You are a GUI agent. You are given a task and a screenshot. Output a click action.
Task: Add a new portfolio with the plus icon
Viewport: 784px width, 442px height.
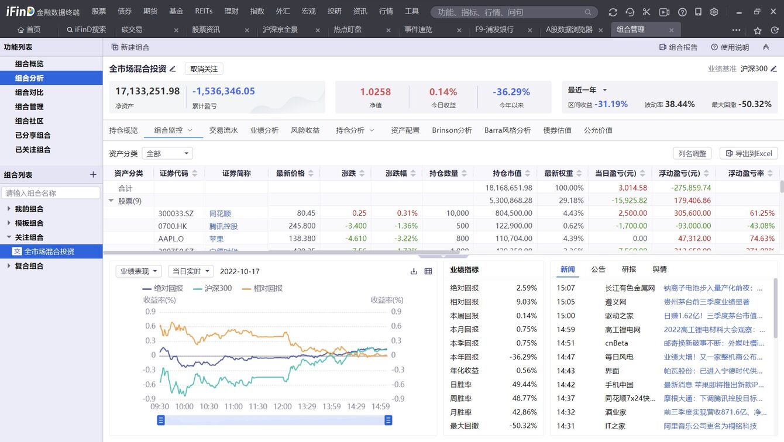click(x=92, y=175)
